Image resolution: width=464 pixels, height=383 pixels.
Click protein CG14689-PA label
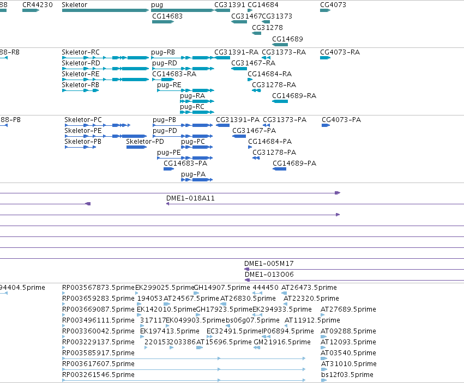(294, 163)
